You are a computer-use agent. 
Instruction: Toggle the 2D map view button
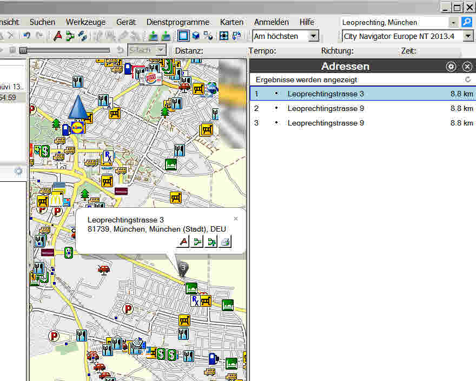coord(183,36)
